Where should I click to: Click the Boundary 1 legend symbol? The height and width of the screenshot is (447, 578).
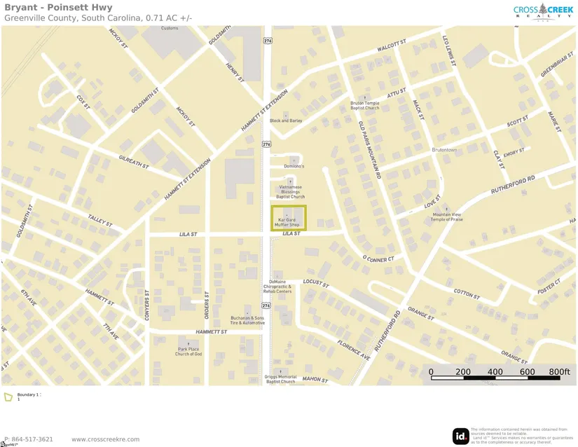(x=8, y=397)
